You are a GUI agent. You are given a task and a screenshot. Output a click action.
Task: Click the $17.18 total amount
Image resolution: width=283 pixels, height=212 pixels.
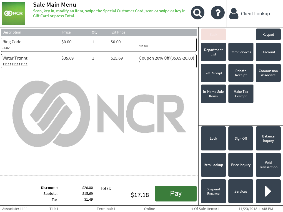140,195
